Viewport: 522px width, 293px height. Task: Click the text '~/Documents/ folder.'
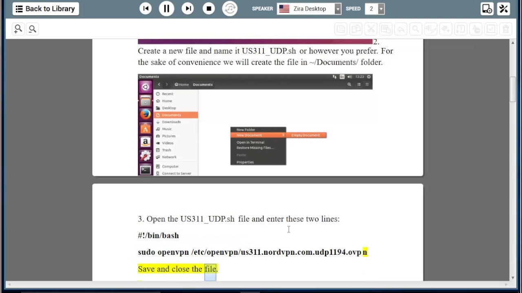pos(346,62)
